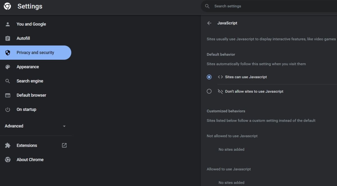The width and height of the screenshot is (337, 186).
Task: Click the person icon for You and Google
Action: point(8,24)
